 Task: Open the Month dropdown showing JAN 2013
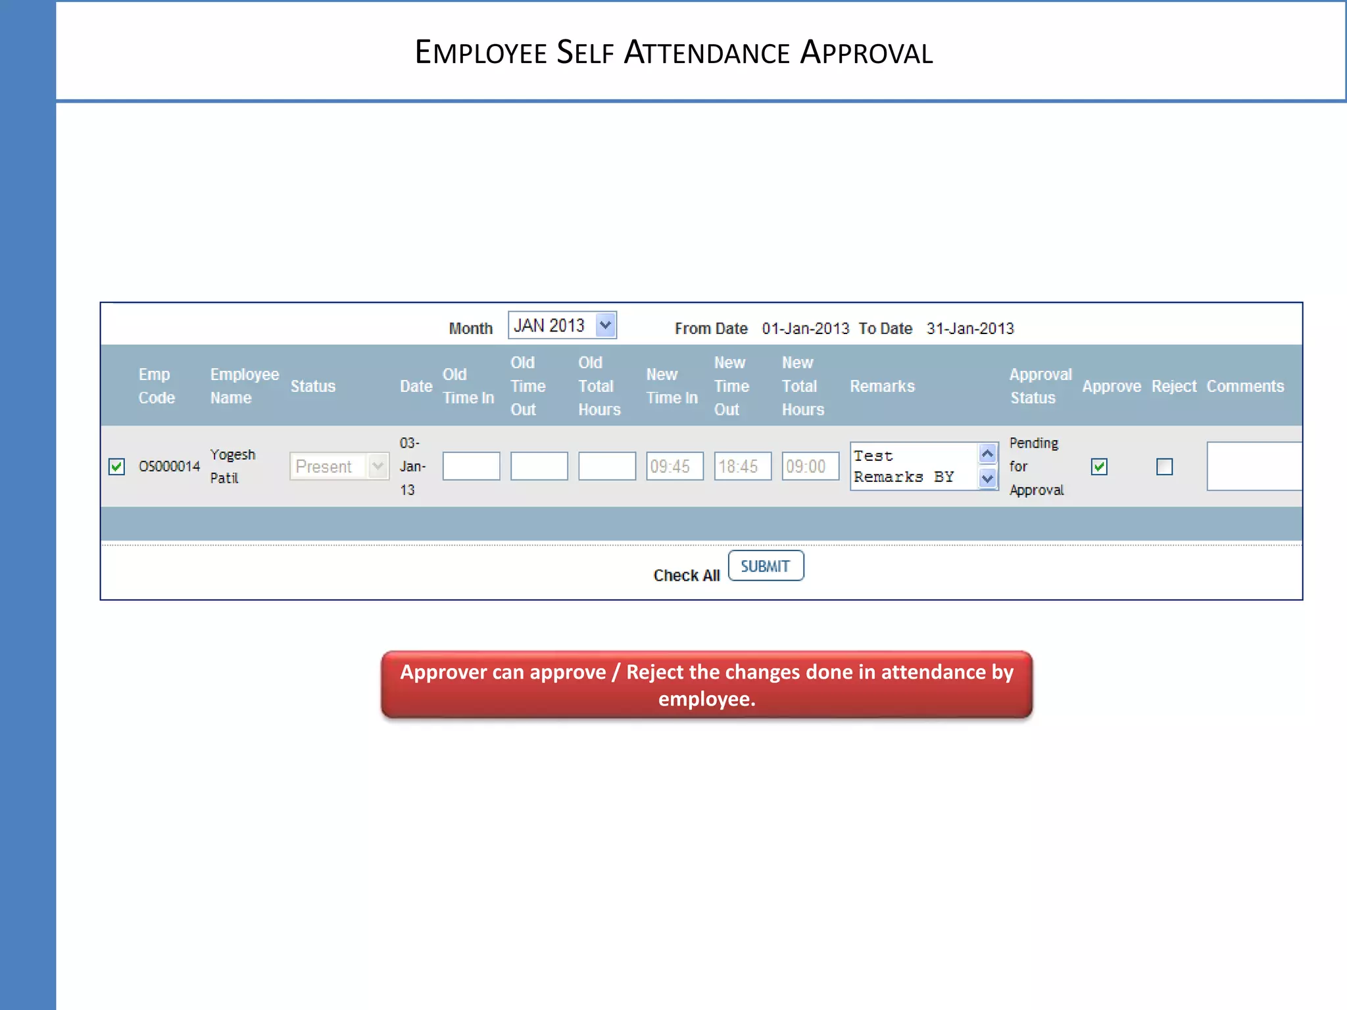click(x=562, y=325)
